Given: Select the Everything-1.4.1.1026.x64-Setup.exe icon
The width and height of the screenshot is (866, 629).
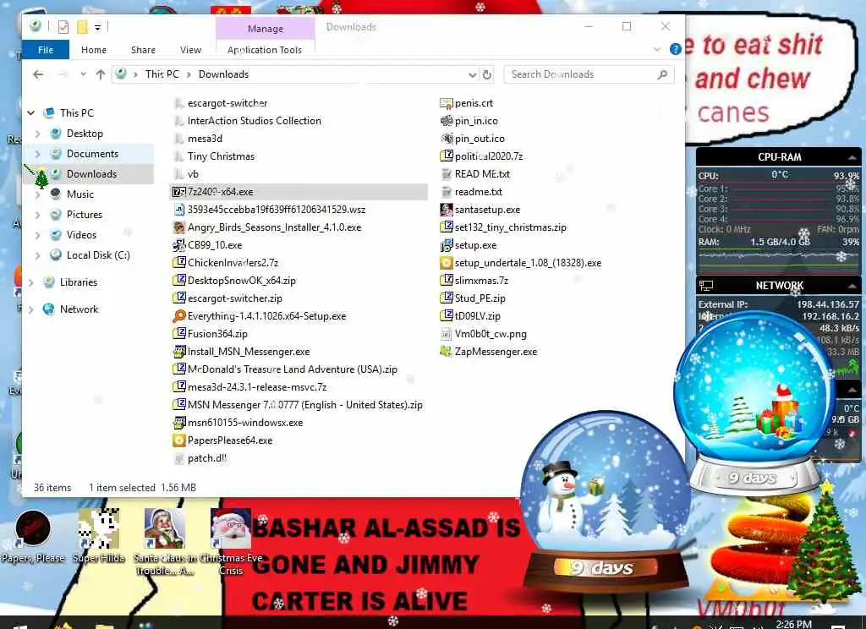Looking at the screenshot, I should click(x=179, y=316).
